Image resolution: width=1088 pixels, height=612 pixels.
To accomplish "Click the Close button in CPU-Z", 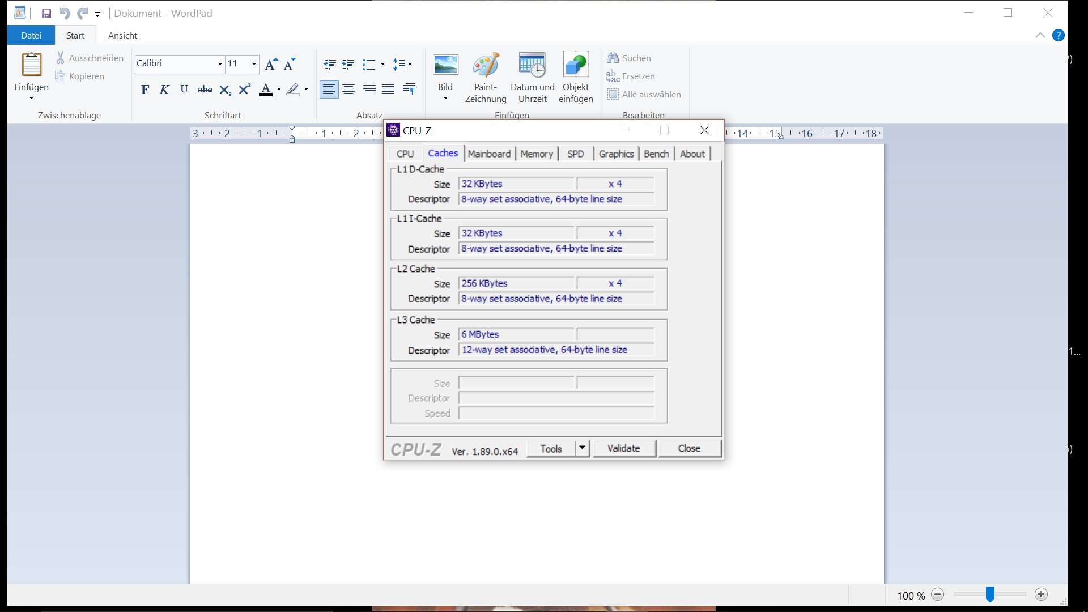I will pos(689,448).
